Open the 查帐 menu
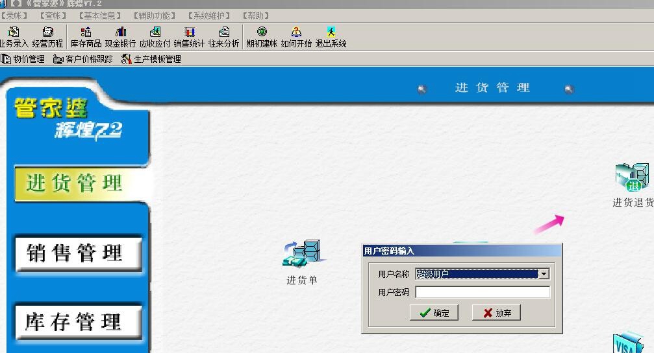The image size is (654, 353). pos(53,16)
